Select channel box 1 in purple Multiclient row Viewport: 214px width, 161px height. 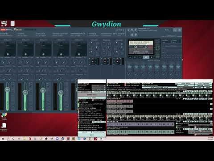pyautogui.click(x=109, y=124)
